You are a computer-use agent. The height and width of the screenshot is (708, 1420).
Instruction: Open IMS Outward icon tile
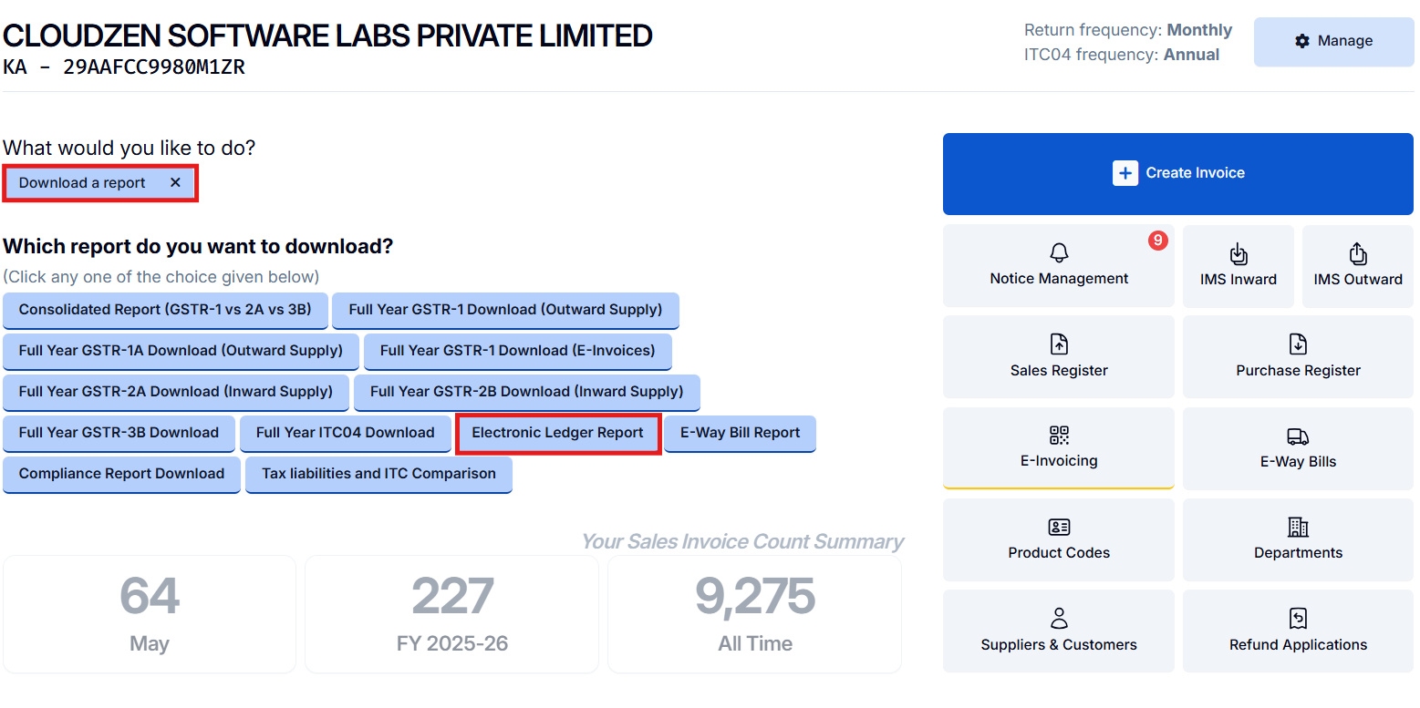click(x=1358, y=253)
